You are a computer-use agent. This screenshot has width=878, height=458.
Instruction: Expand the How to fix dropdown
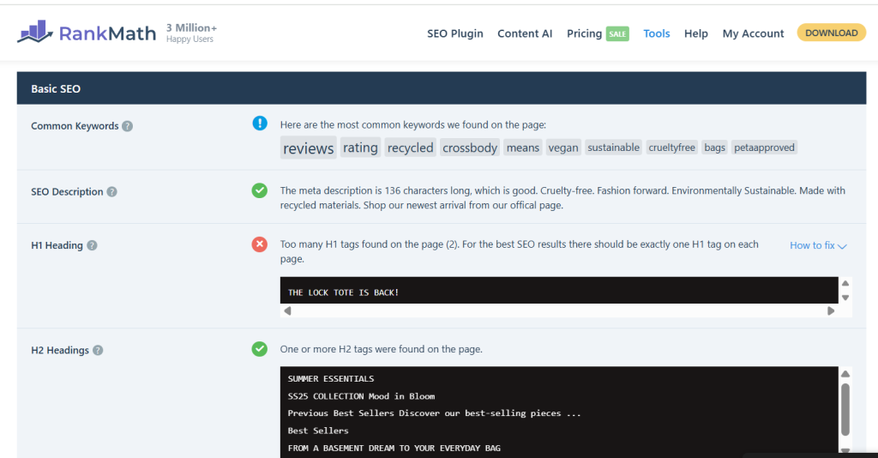click(817, 245)
